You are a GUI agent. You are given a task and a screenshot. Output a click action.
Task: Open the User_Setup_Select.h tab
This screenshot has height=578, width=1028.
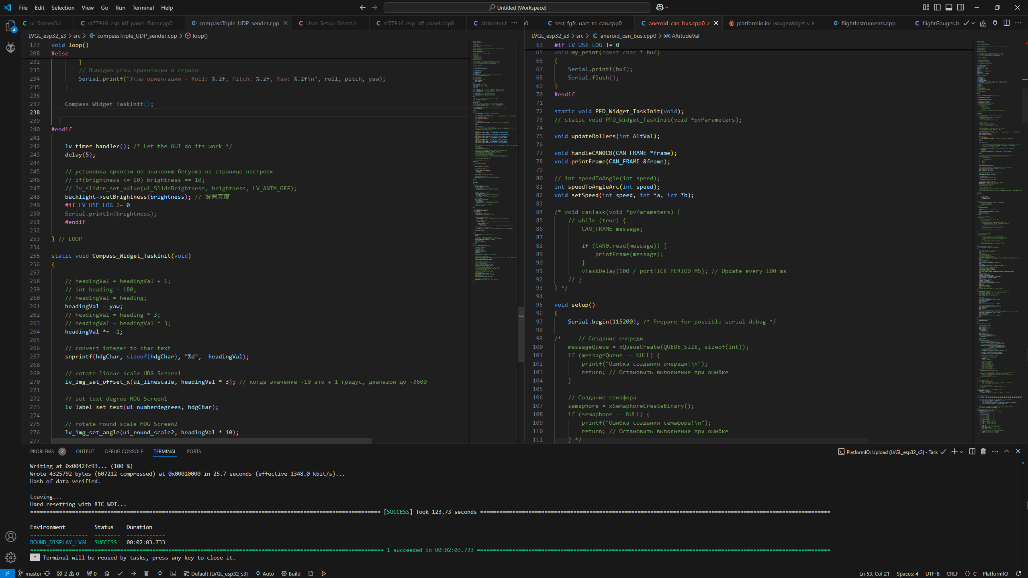(x=331, y=23)
